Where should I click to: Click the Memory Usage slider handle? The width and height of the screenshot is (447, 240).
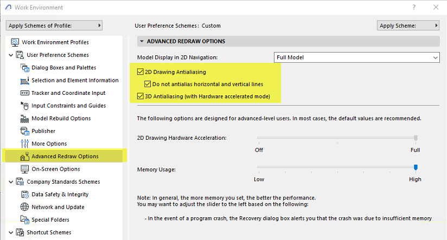(416, 167)
